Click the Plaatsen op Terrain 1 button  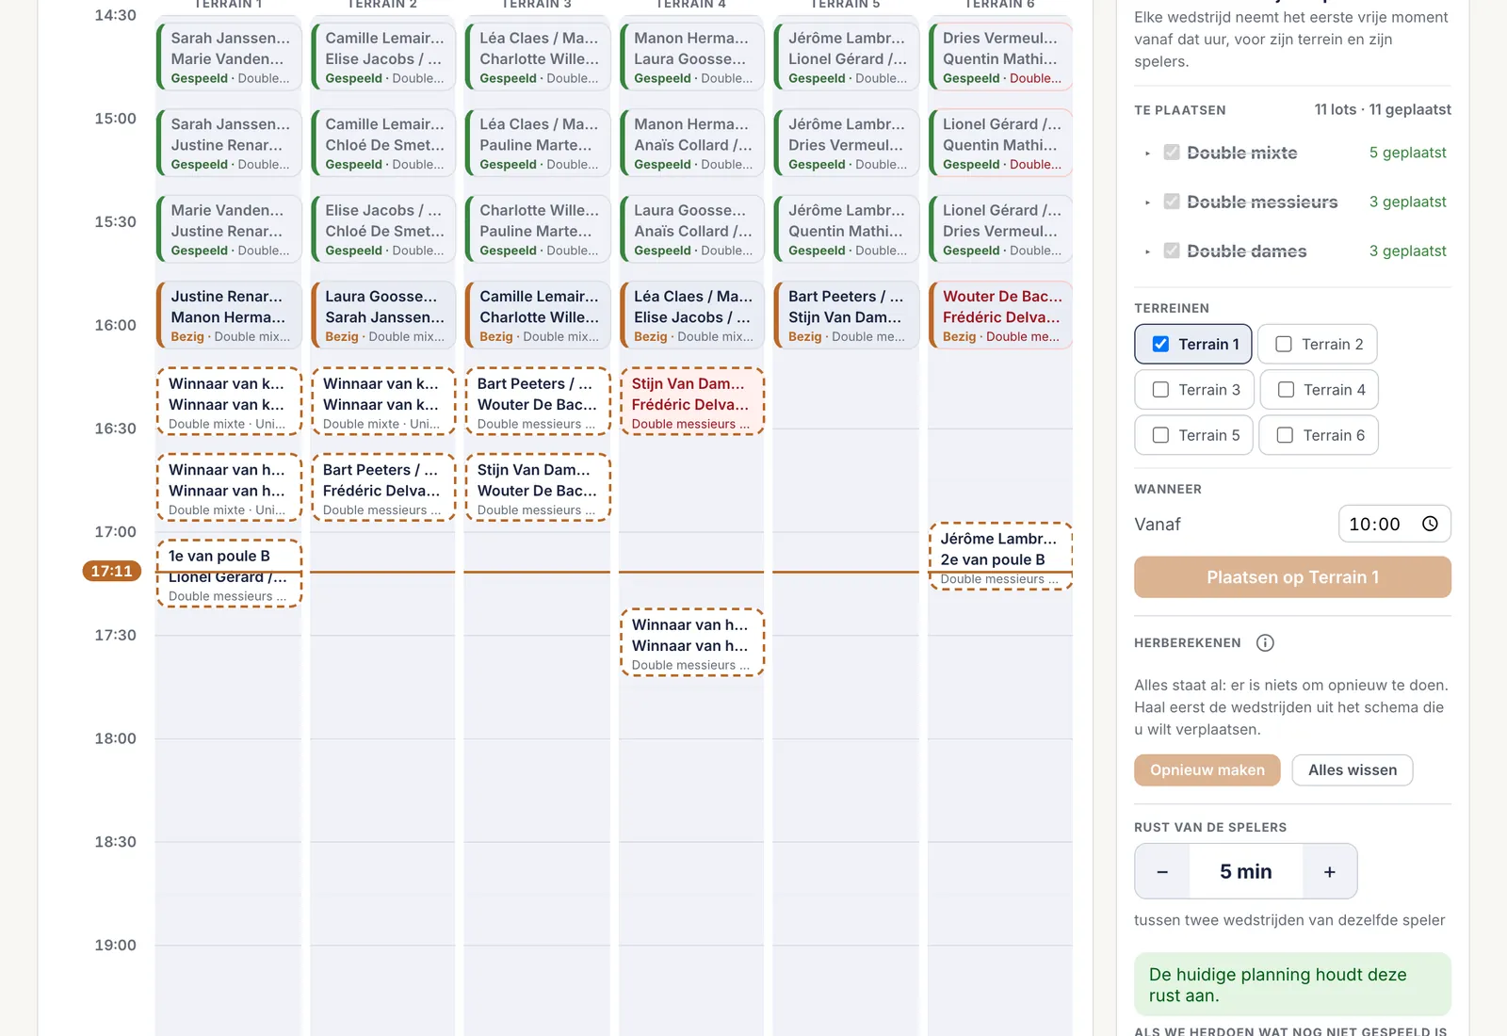pos(1292,577)
